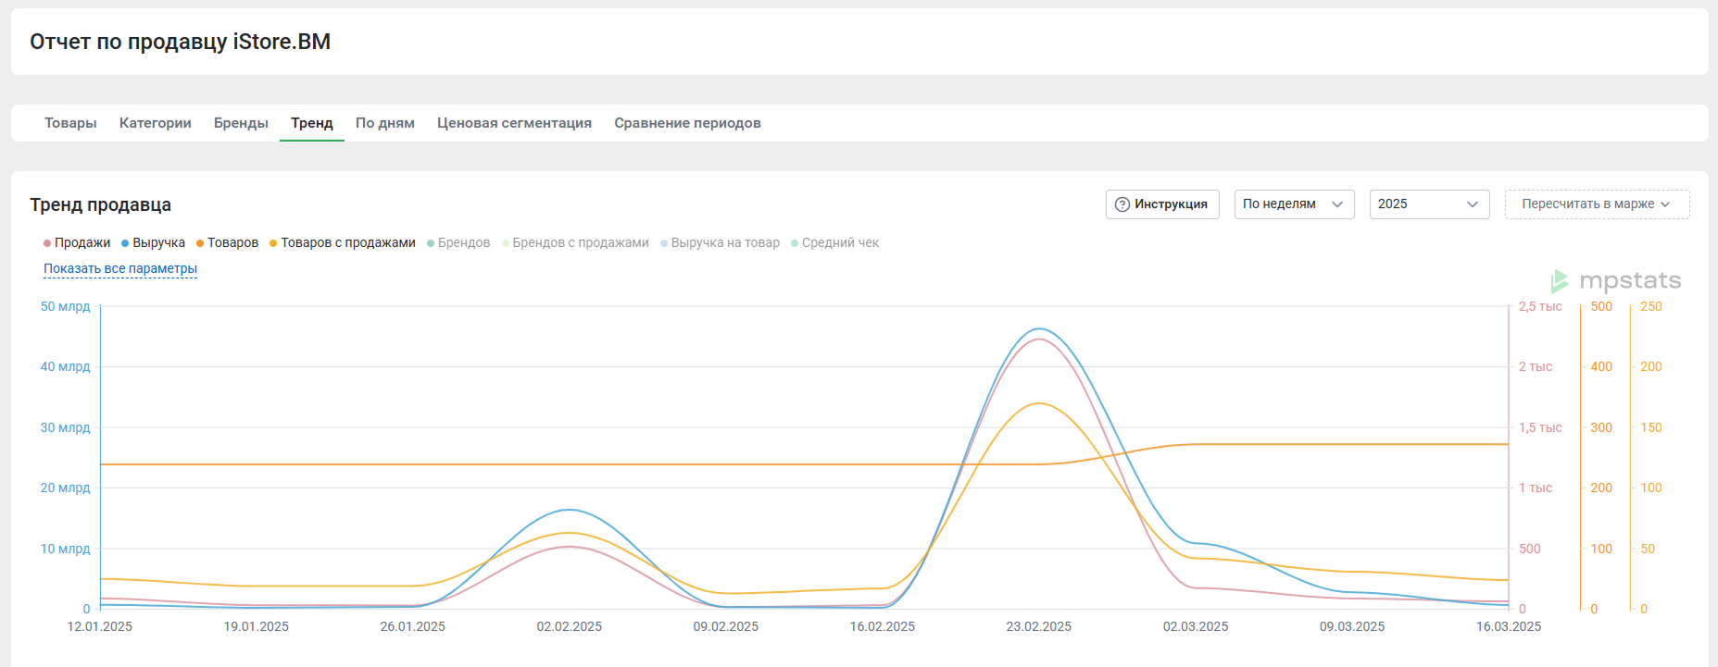Go to Ценовая сегментация tab

tap(514, 123)
